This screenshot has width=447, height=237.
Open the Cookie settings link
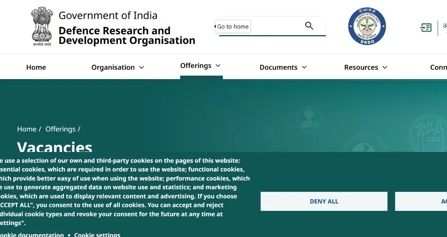point(97,234)
